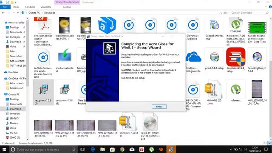Expand the ribbon with the chevron
This screenshot has width=272, height=153.
pos(266,7)
